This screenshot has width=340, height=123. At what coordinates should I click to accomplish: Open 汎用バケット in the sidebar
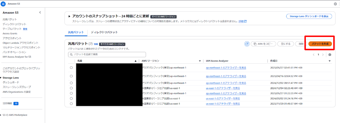(x=10, y=20)
